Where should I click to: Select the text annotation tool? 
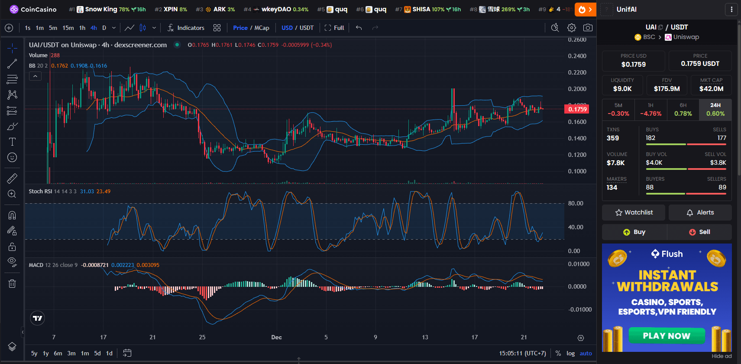pos(12,142)
